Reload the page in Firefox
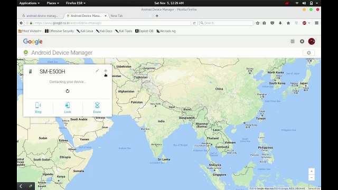The width and height of the screenshot is (338, 190). point(194,23)
